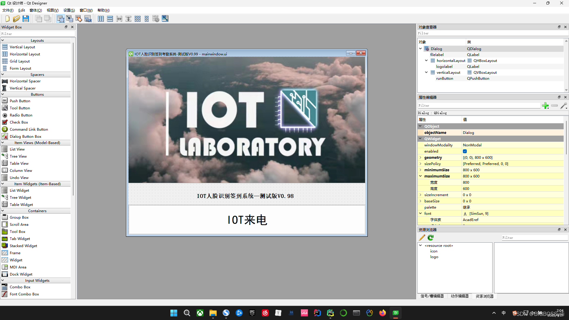569x320 pixels.
Task: Open Firefox from the taskbar
Action: [x=383, y=313]
